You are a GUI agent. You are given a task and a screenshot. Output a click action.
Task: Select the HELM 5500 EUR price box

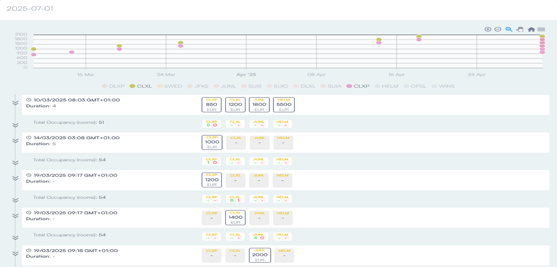tap(284, 105)
